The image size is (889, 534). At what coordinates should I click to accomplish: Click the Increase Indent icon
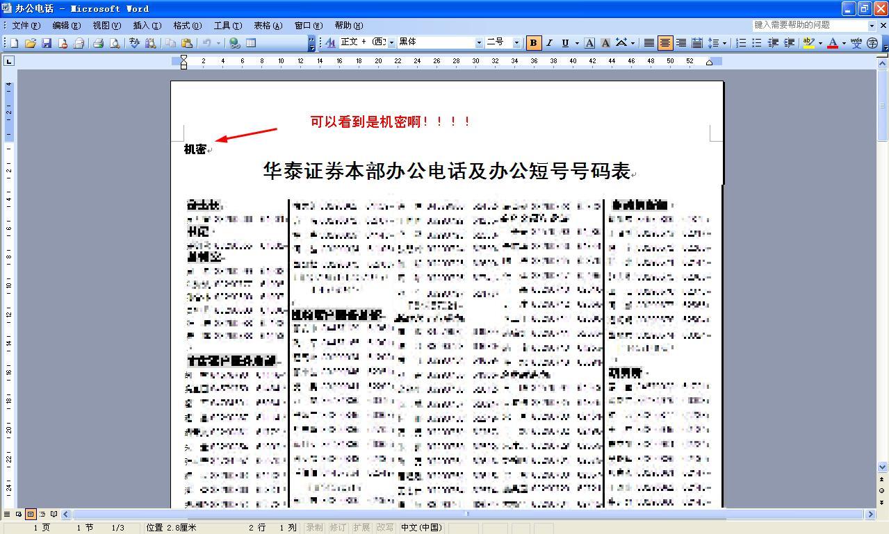(x=789, y=43)
